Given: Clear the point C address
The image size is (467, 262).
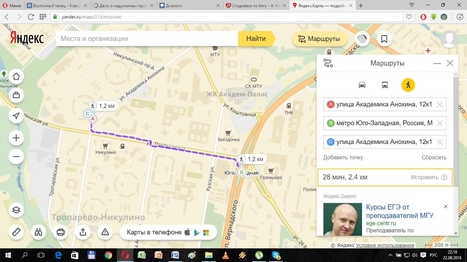Looking at the screenshot, I should pos(440,142).
